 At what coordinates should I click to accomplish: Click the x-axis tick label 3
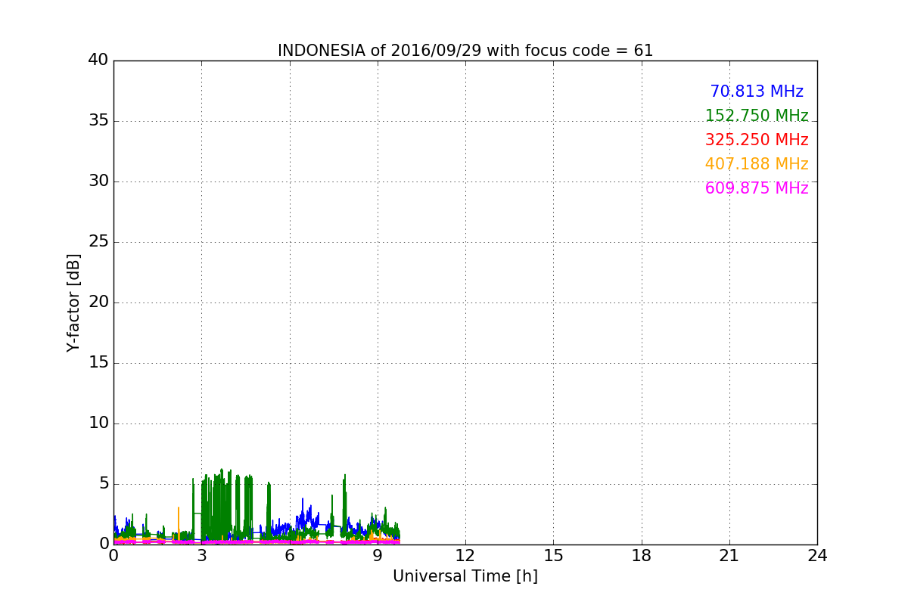tap(201, 556)
